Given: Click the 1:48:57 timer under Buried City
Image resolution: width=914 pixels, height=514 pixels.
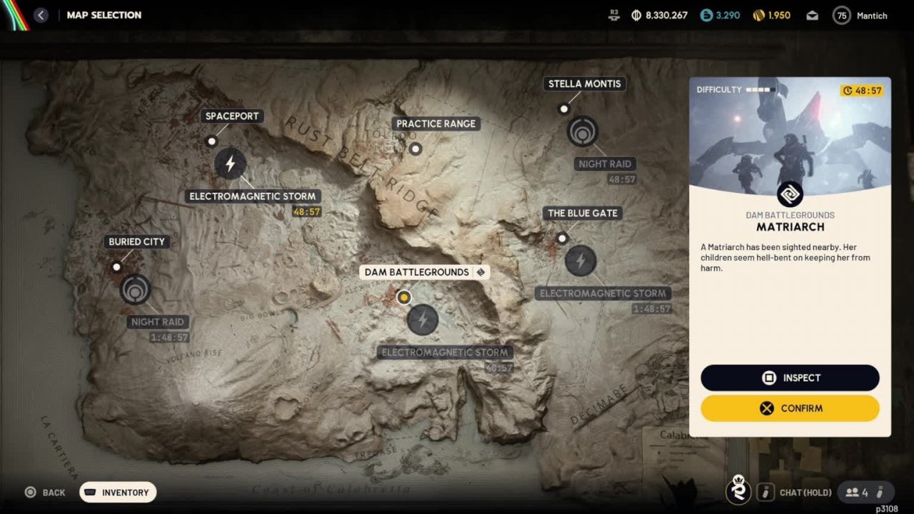Looking at the screenshot, I should tap(169, 338).
